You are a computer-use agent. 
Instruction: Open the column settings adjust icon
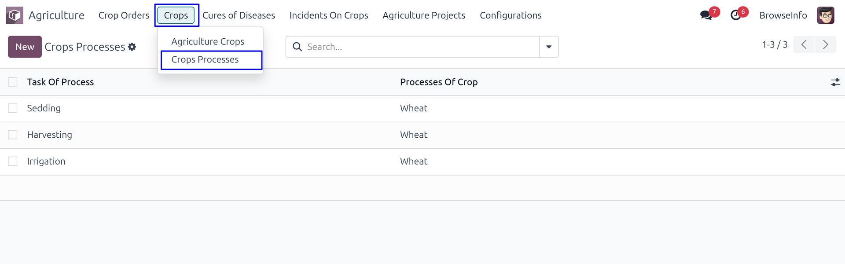835,82
